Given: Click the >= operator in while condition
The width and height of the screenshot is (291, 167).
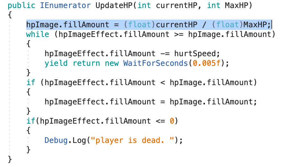Looking at the screenshot, I should coord(179,34).
